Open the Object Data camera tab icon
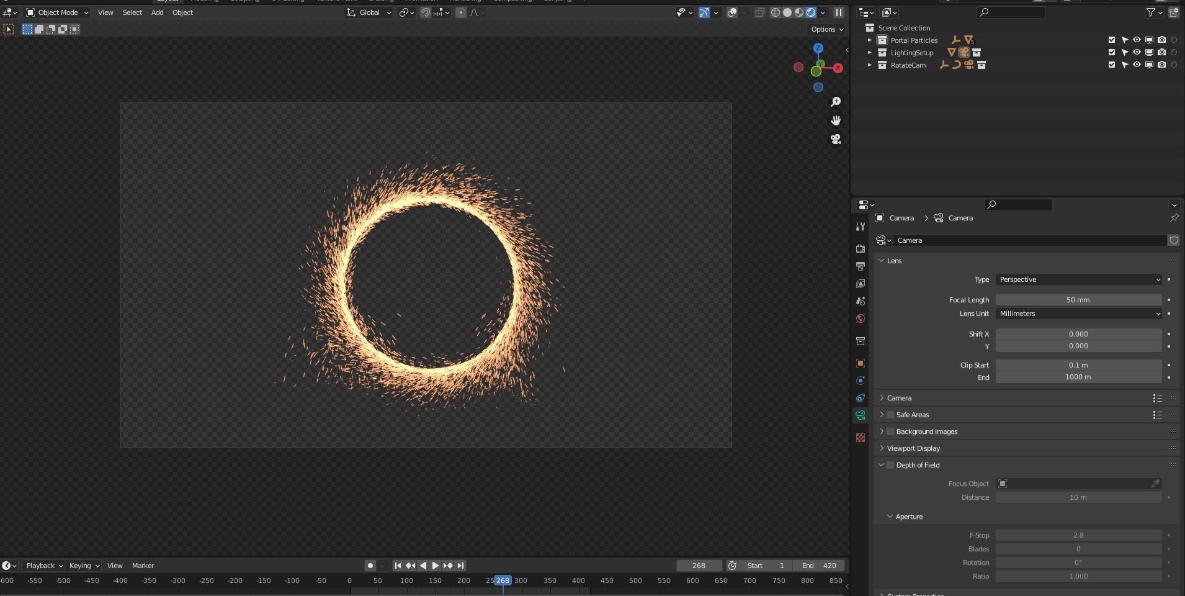Image resolution: width=1185 pixels, height=596 pixels. click(x=861, y=415)
